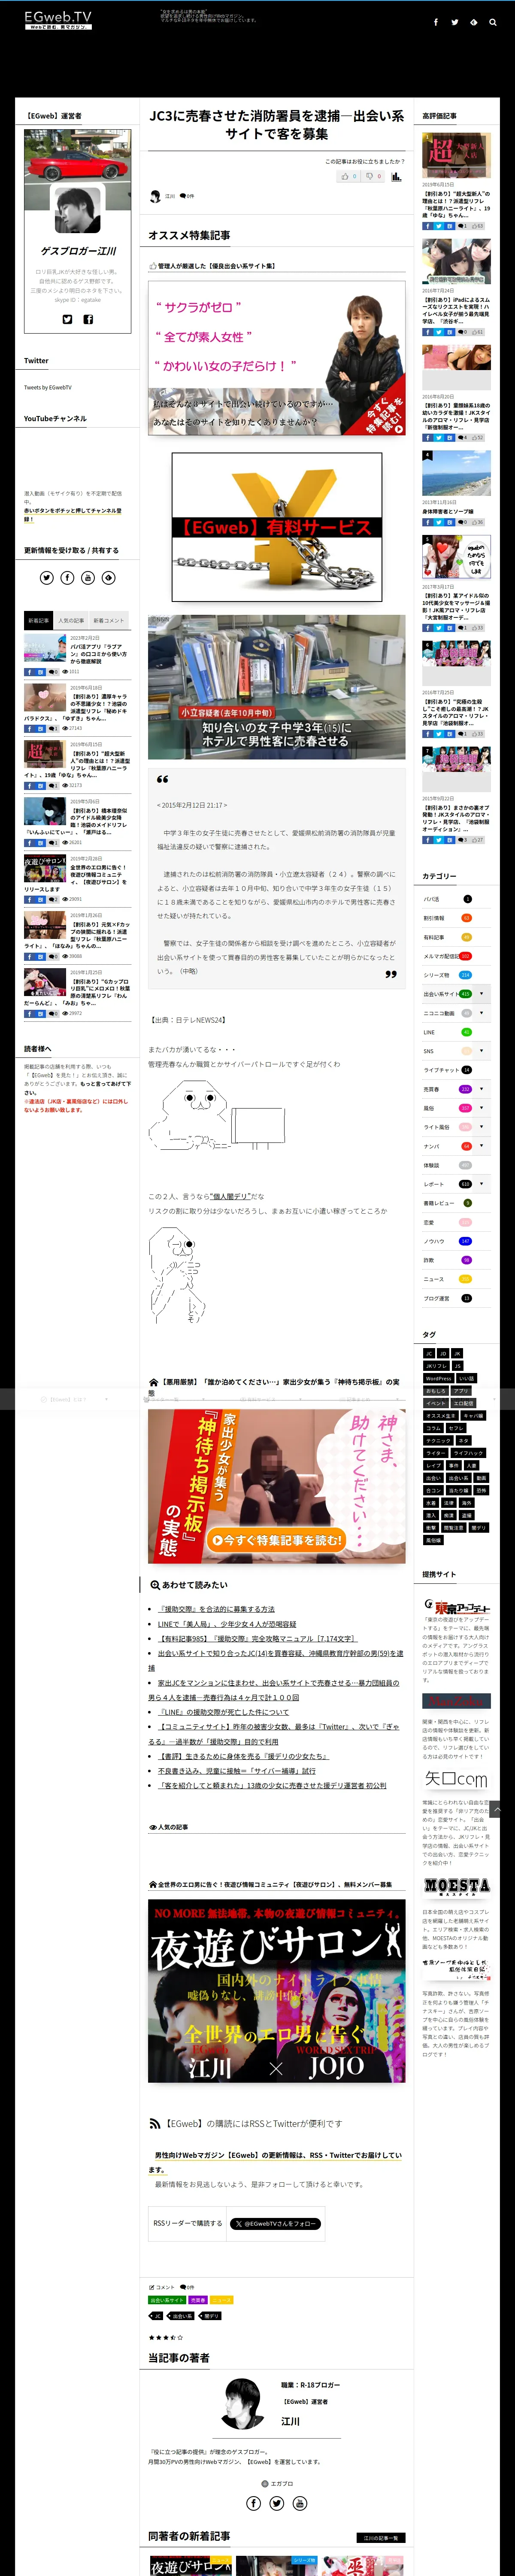Screen dimensions: 515x2576
Task: Click the EGweb.TV site logo
Action: (x=58, y=20)
